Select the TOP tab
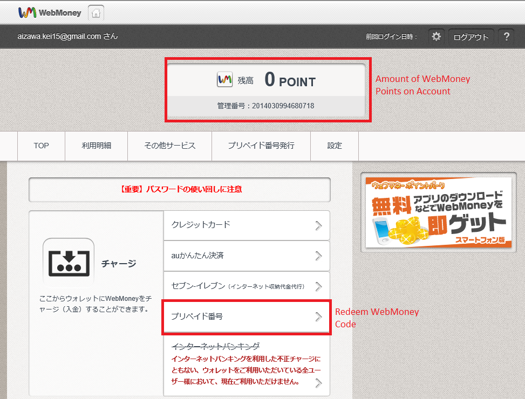Image resolution: width=525 pixels, height=399 pixels. coord(41,146)
